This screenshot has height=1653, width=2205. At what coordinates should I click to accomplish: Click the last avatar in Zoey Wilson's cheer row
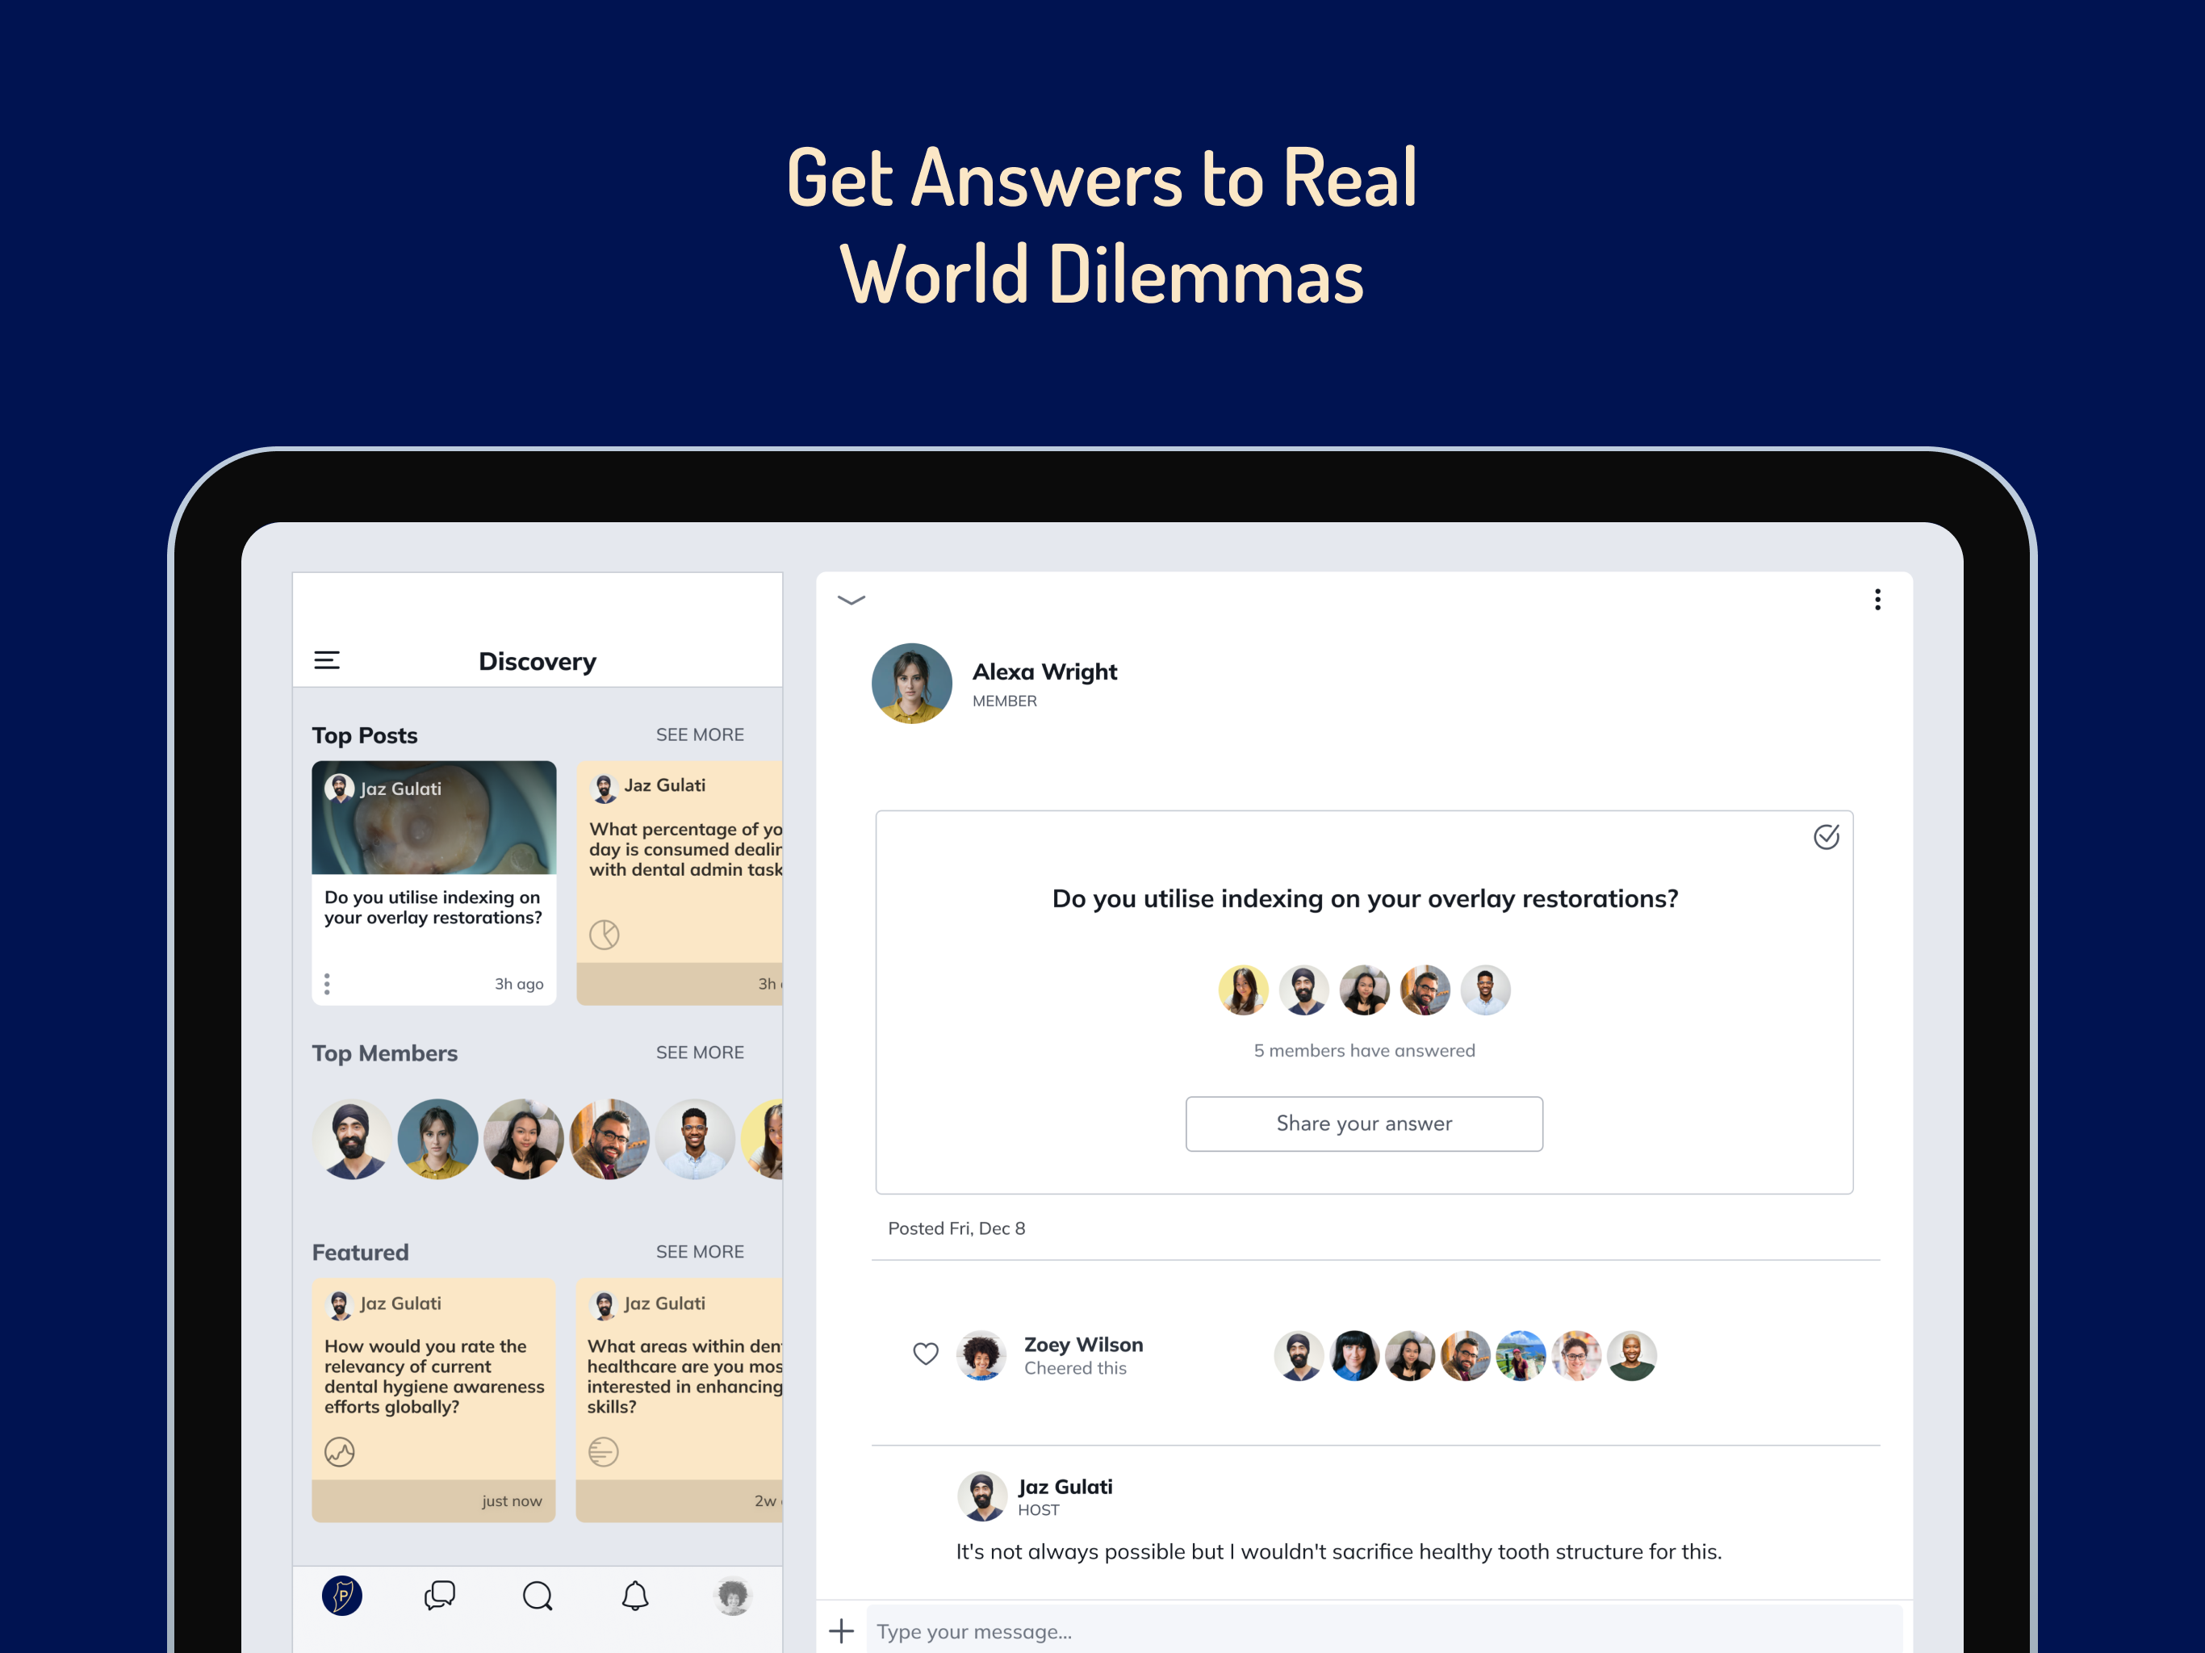(1632, 1355)
